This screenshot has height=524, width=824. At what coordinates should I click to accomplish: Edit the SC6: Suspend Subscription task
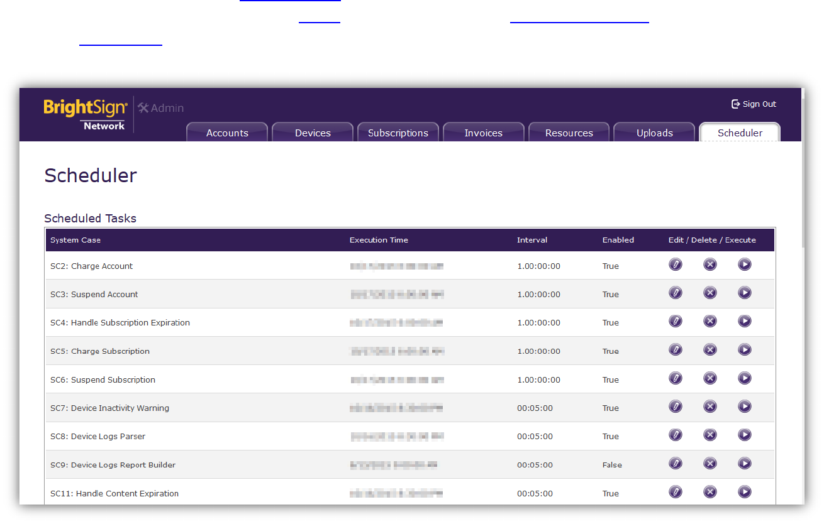point(676,378)
